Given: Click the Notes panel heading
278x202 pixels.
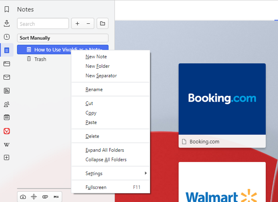Looking at the screenshot, I should (25, 9).
